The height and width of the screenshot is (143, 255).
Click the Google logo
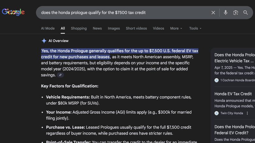[x=13, y=12]
